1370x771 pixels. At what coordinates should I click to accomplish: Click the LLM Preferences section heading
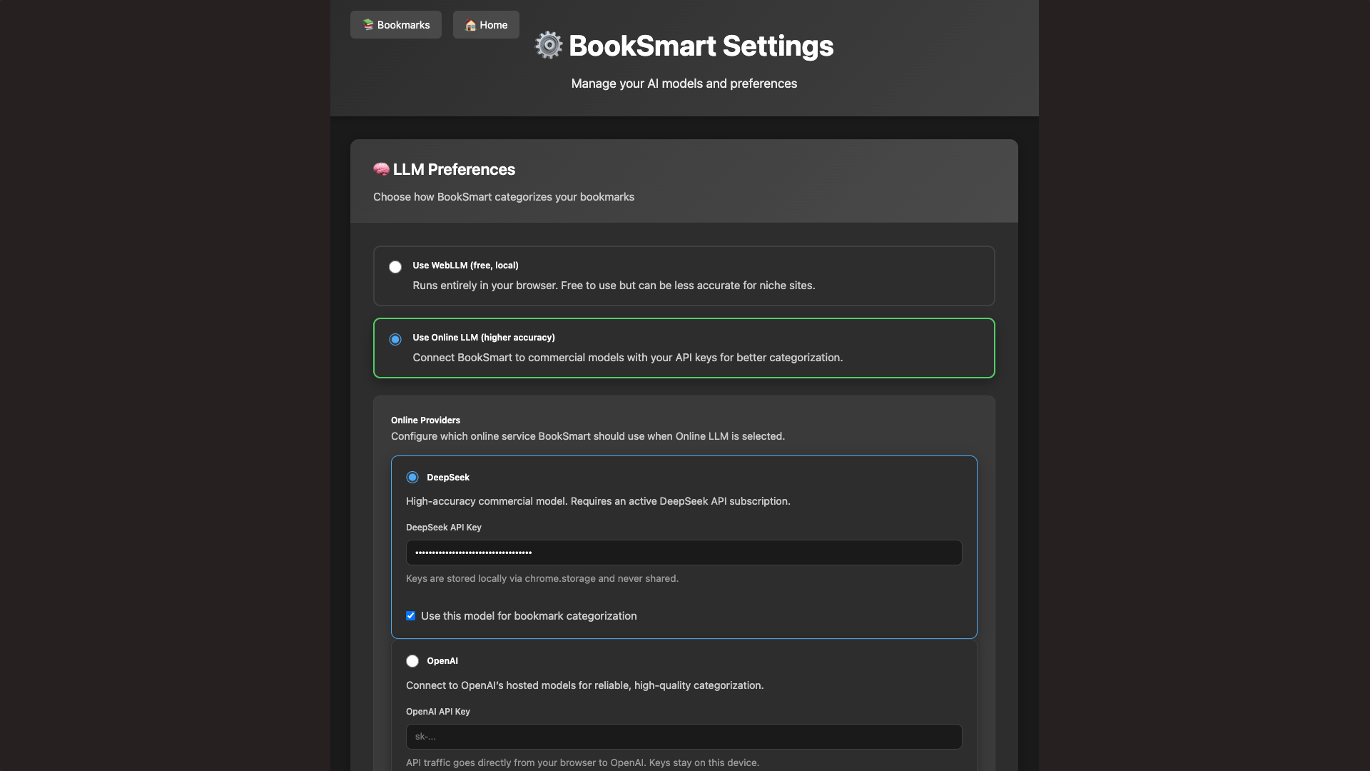pyautogui.click(x=454, y=170)
